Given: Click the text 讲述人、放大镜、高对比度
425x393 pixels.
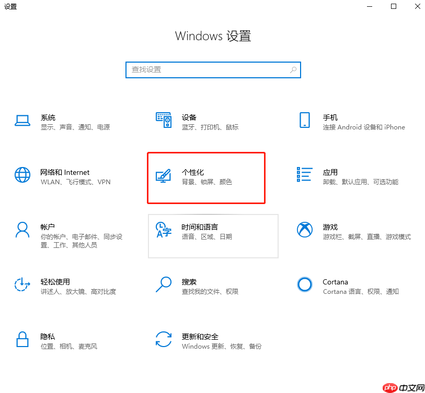Looking at the screenshot, I should pyautogui.click(x=78, y=292).
